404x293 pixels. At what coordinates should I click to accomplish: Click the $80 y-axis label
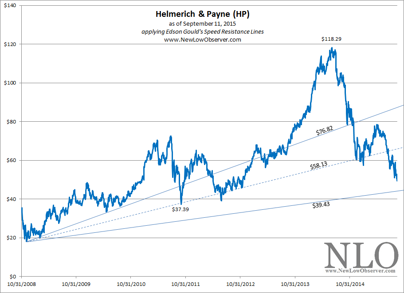12,122
